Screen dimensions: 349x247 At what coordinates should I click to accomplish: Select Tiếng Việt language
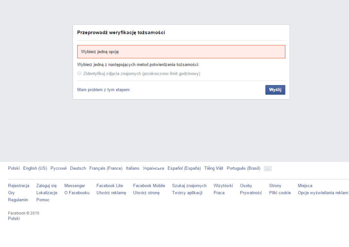(214, 168)
